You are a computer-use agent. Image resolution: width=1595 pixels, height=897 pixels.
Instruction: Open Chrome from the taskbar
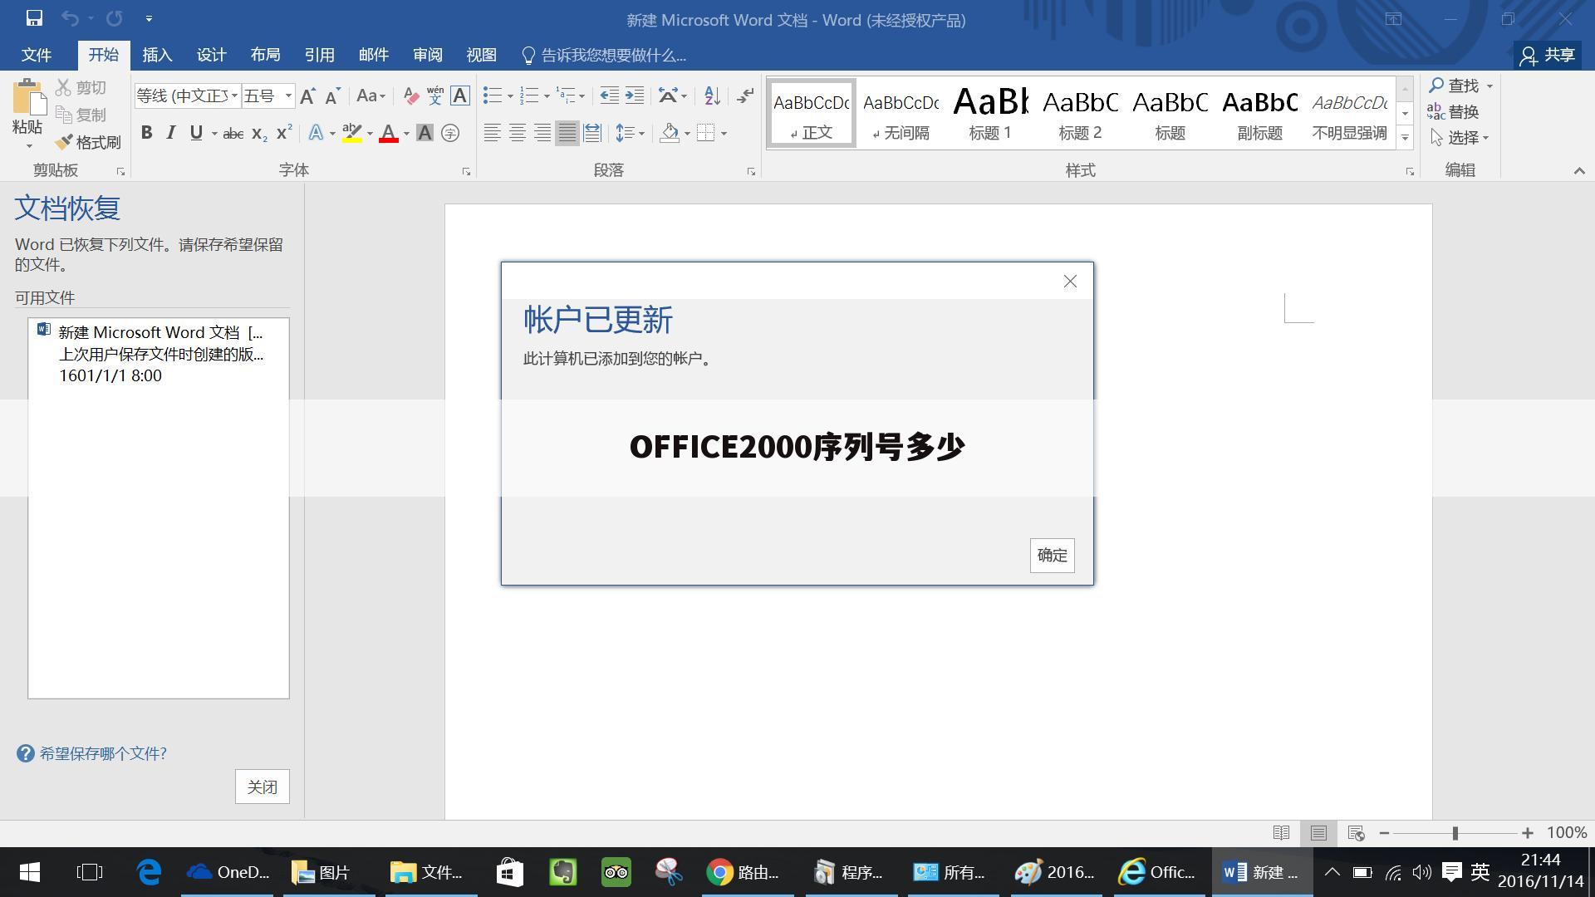(747, 872)
